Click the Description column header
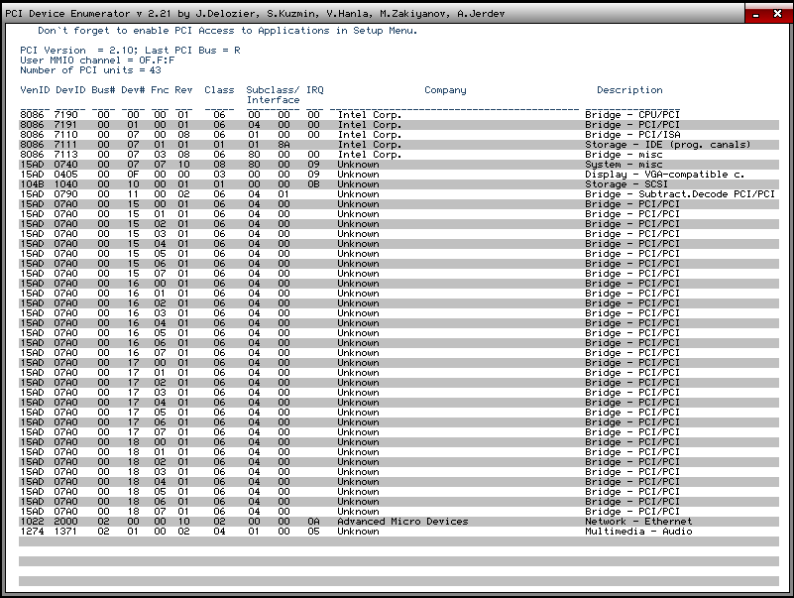This screenshot has width=794, height=598. tap(629, 90)
